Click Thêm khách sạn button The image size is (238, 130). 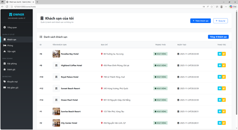(x=200, y=21)
